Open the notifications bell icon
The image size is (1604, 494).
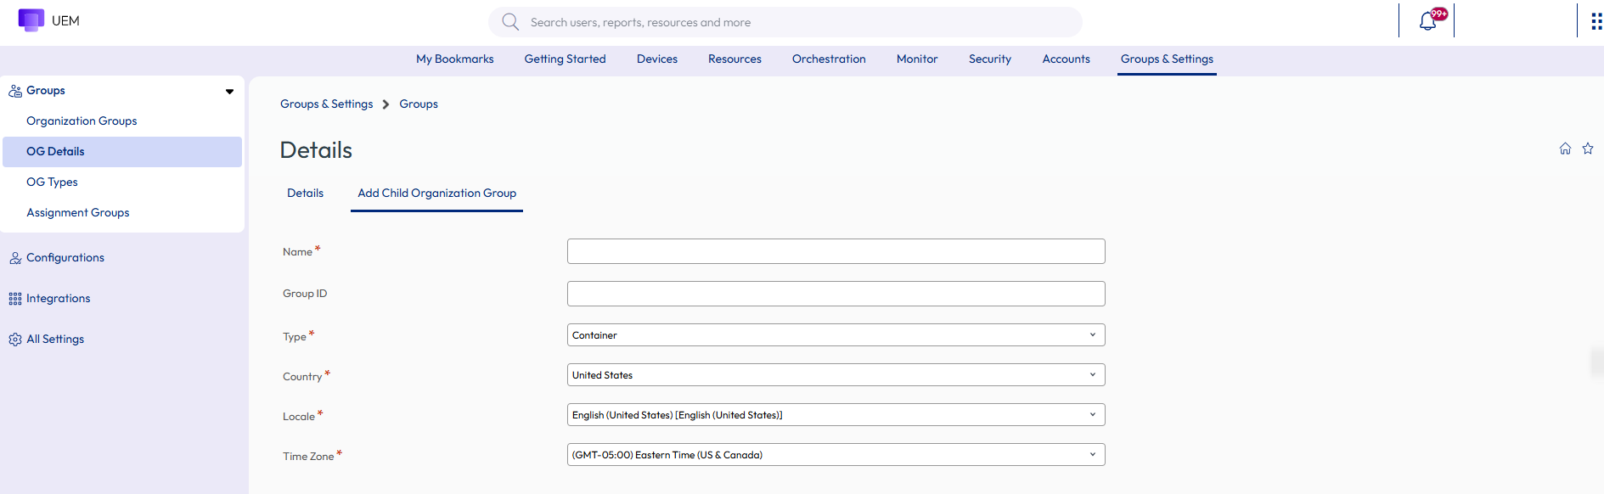coord(1428,21)
